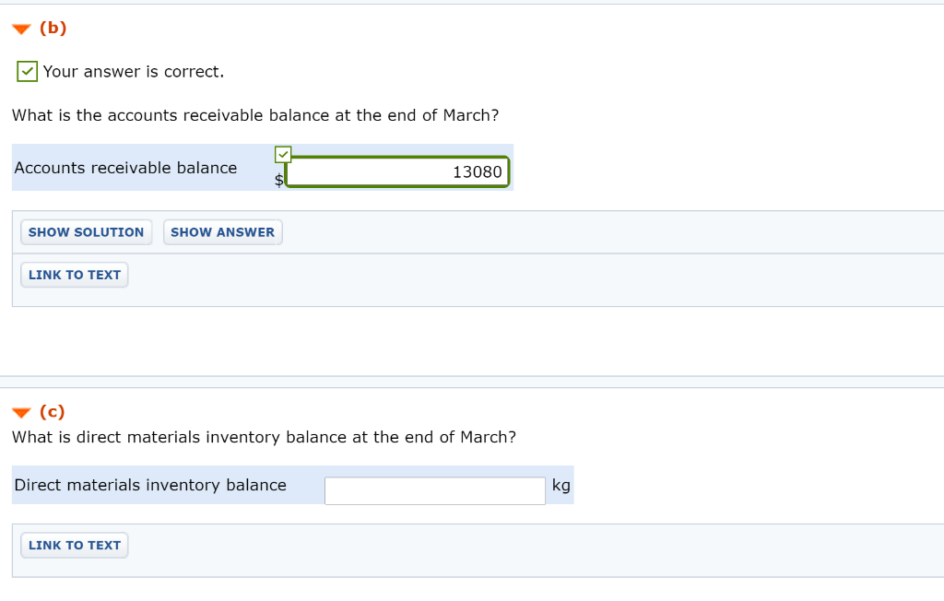This screenshot has height=601, width=944.
Task: Click the (c) section heading
Action: coord(52,412)
